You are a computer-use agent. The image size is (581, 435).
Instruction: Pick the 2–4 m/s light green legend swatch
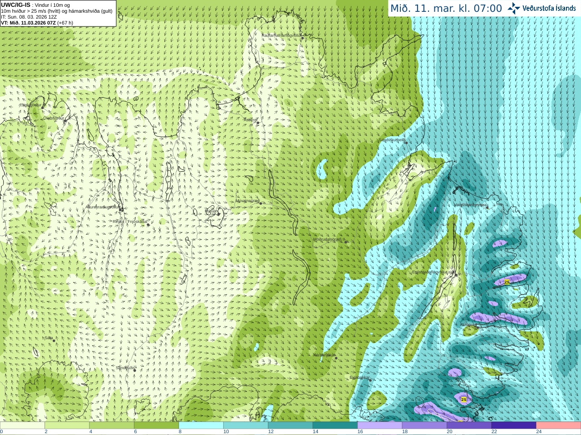pyautogui.click(x=67, y=425)
